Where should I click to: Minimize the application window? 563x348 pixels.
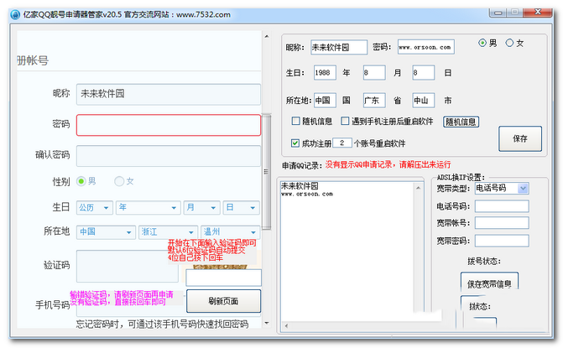(498, 13)
